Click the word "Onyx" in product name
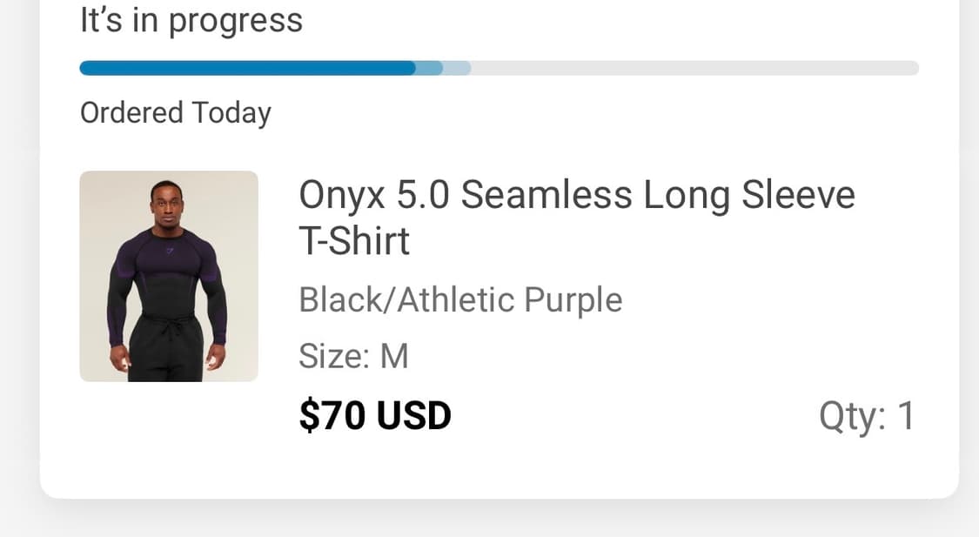 pos(342,196)
